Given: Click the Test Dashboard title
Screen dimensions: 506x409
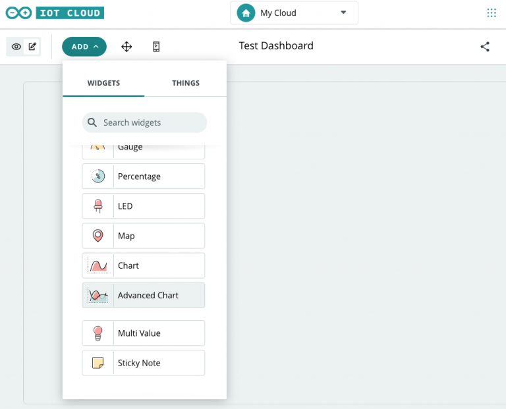Looking at the screenshot, I should pos(276,46).
